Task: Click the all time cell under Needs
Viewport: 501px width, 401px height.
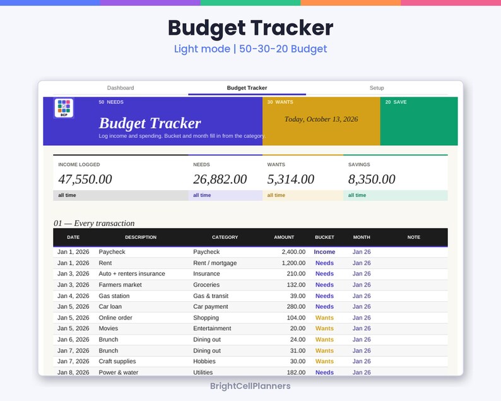Action: coord(225,195)
